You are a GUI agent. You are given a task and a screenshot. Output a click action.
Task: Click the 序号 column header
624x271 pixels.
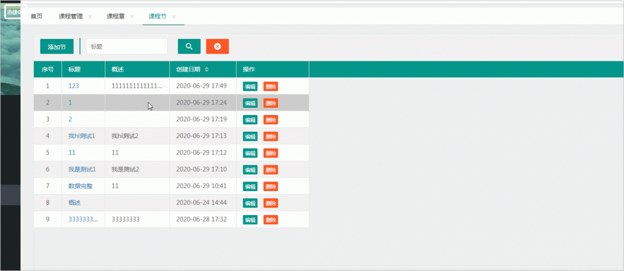47,69
